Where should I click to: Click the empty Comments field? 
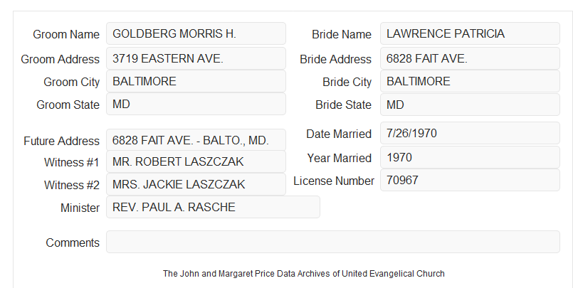coord(333,242)
